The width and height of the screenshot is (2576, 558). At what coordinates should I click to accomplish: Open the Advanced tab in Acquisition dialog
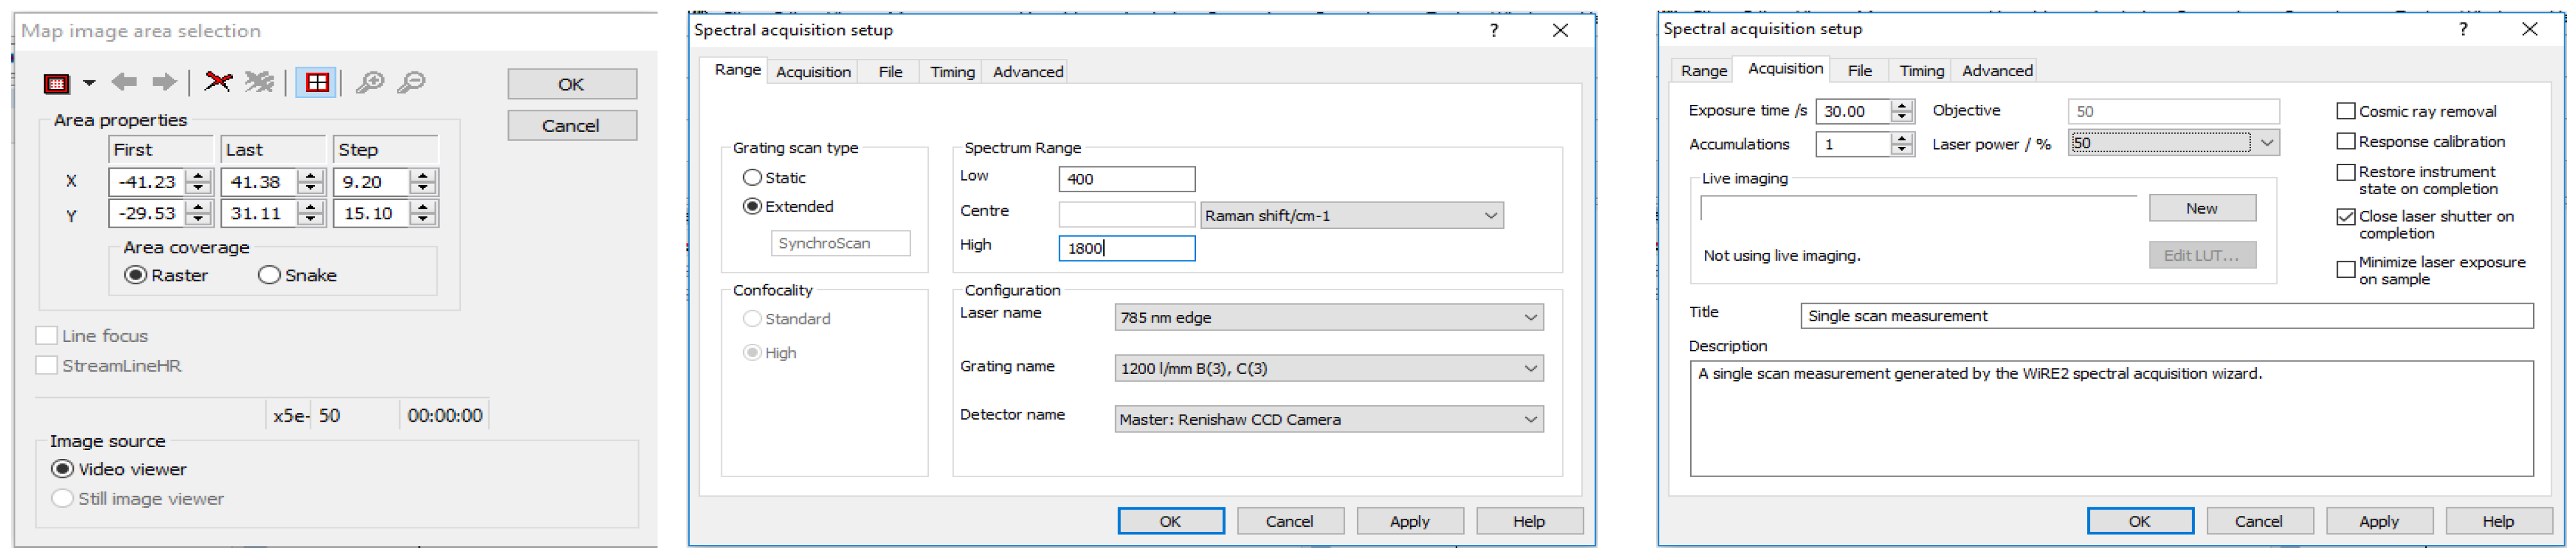click(1996, 71)
